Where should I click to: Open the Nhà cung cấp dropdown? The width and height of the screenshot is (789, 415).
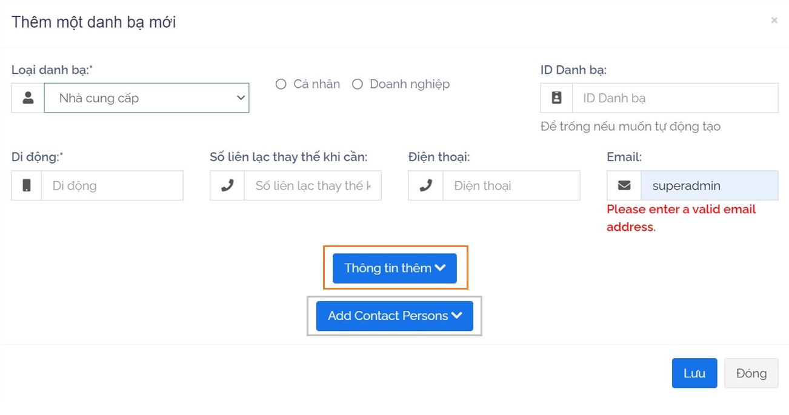[x=147, y=98]
